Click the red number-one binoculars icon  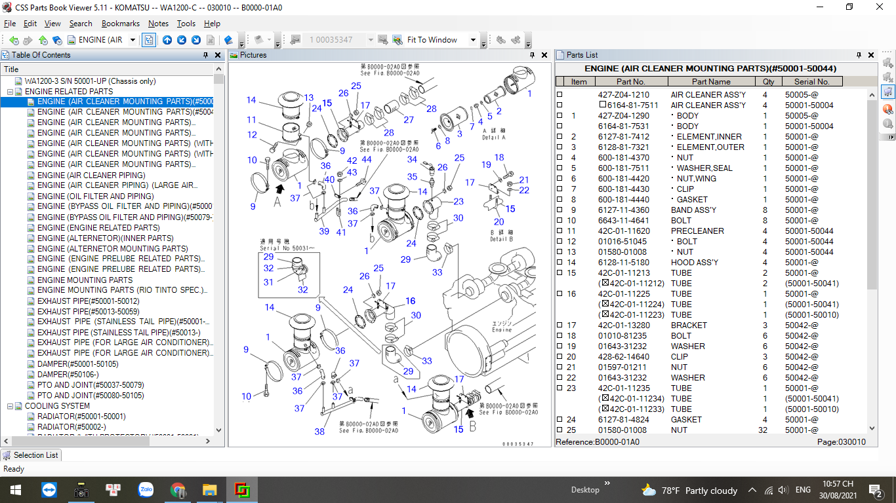click(888, 108)
